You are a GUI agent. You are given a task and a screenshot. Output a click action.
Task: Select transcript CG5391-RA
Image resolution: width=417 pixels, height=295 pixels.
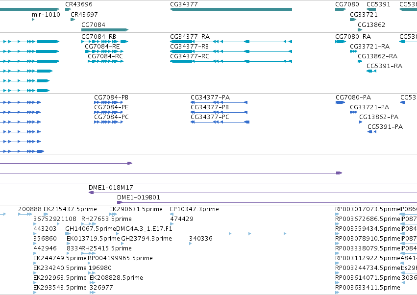pos(371,71)
